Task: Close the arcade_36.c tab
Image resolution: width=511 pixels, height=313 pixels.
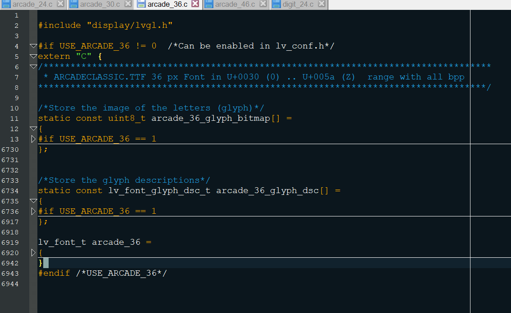Action: tap(195, 4)
